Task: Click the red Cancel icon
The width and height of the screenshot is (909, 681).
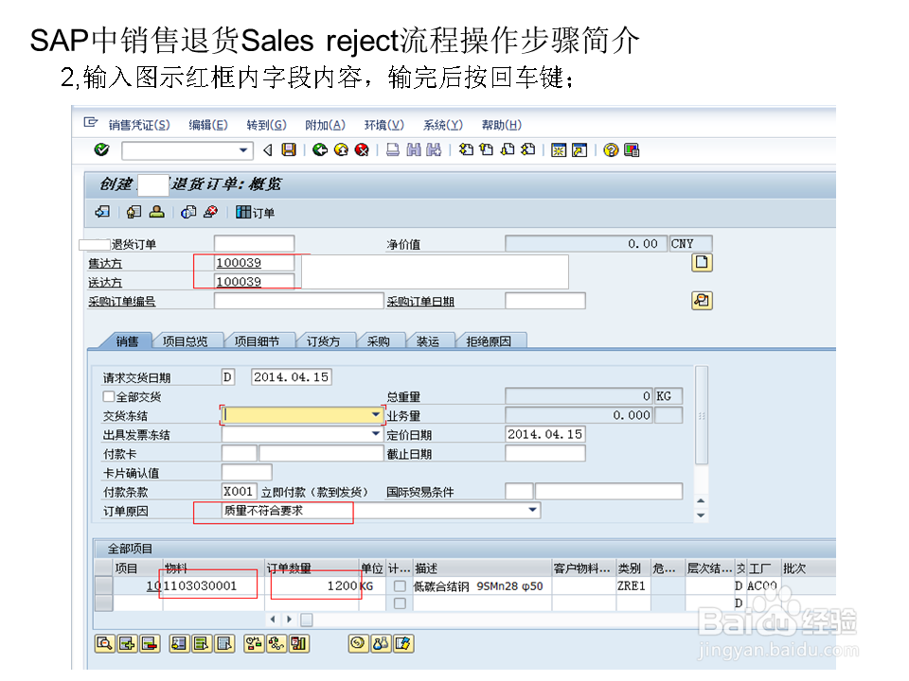Action: coord(362,150)
